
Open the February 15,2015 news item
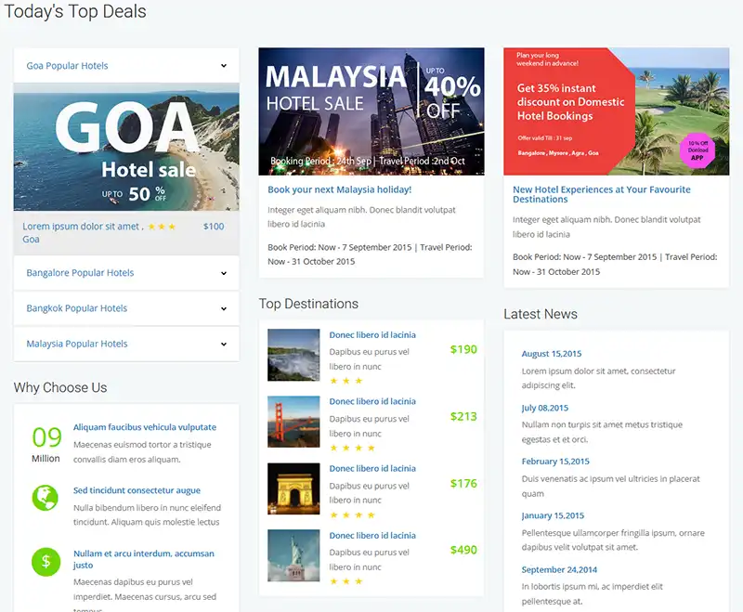coord(555,462)
